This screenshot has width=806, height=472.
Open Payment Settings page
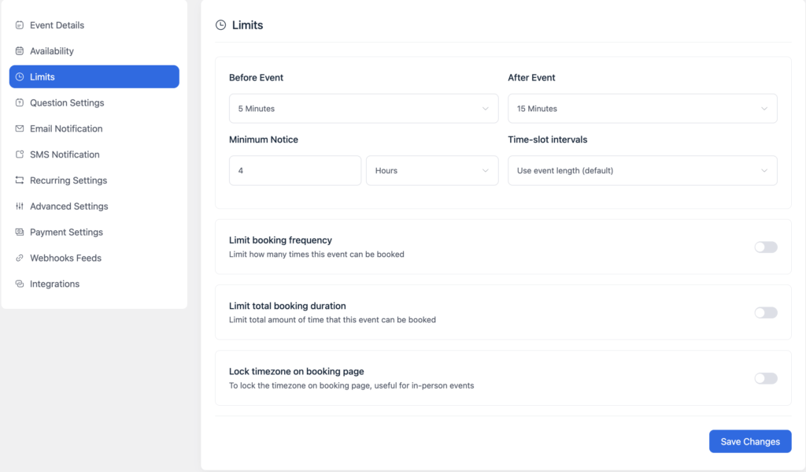click(x=94, y=232)
